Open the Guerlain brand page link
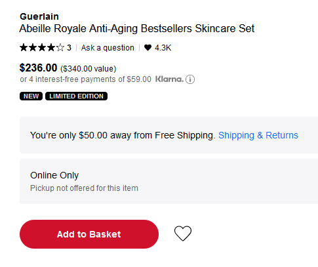This screenshot has height=267, width=318. point(39,16)
